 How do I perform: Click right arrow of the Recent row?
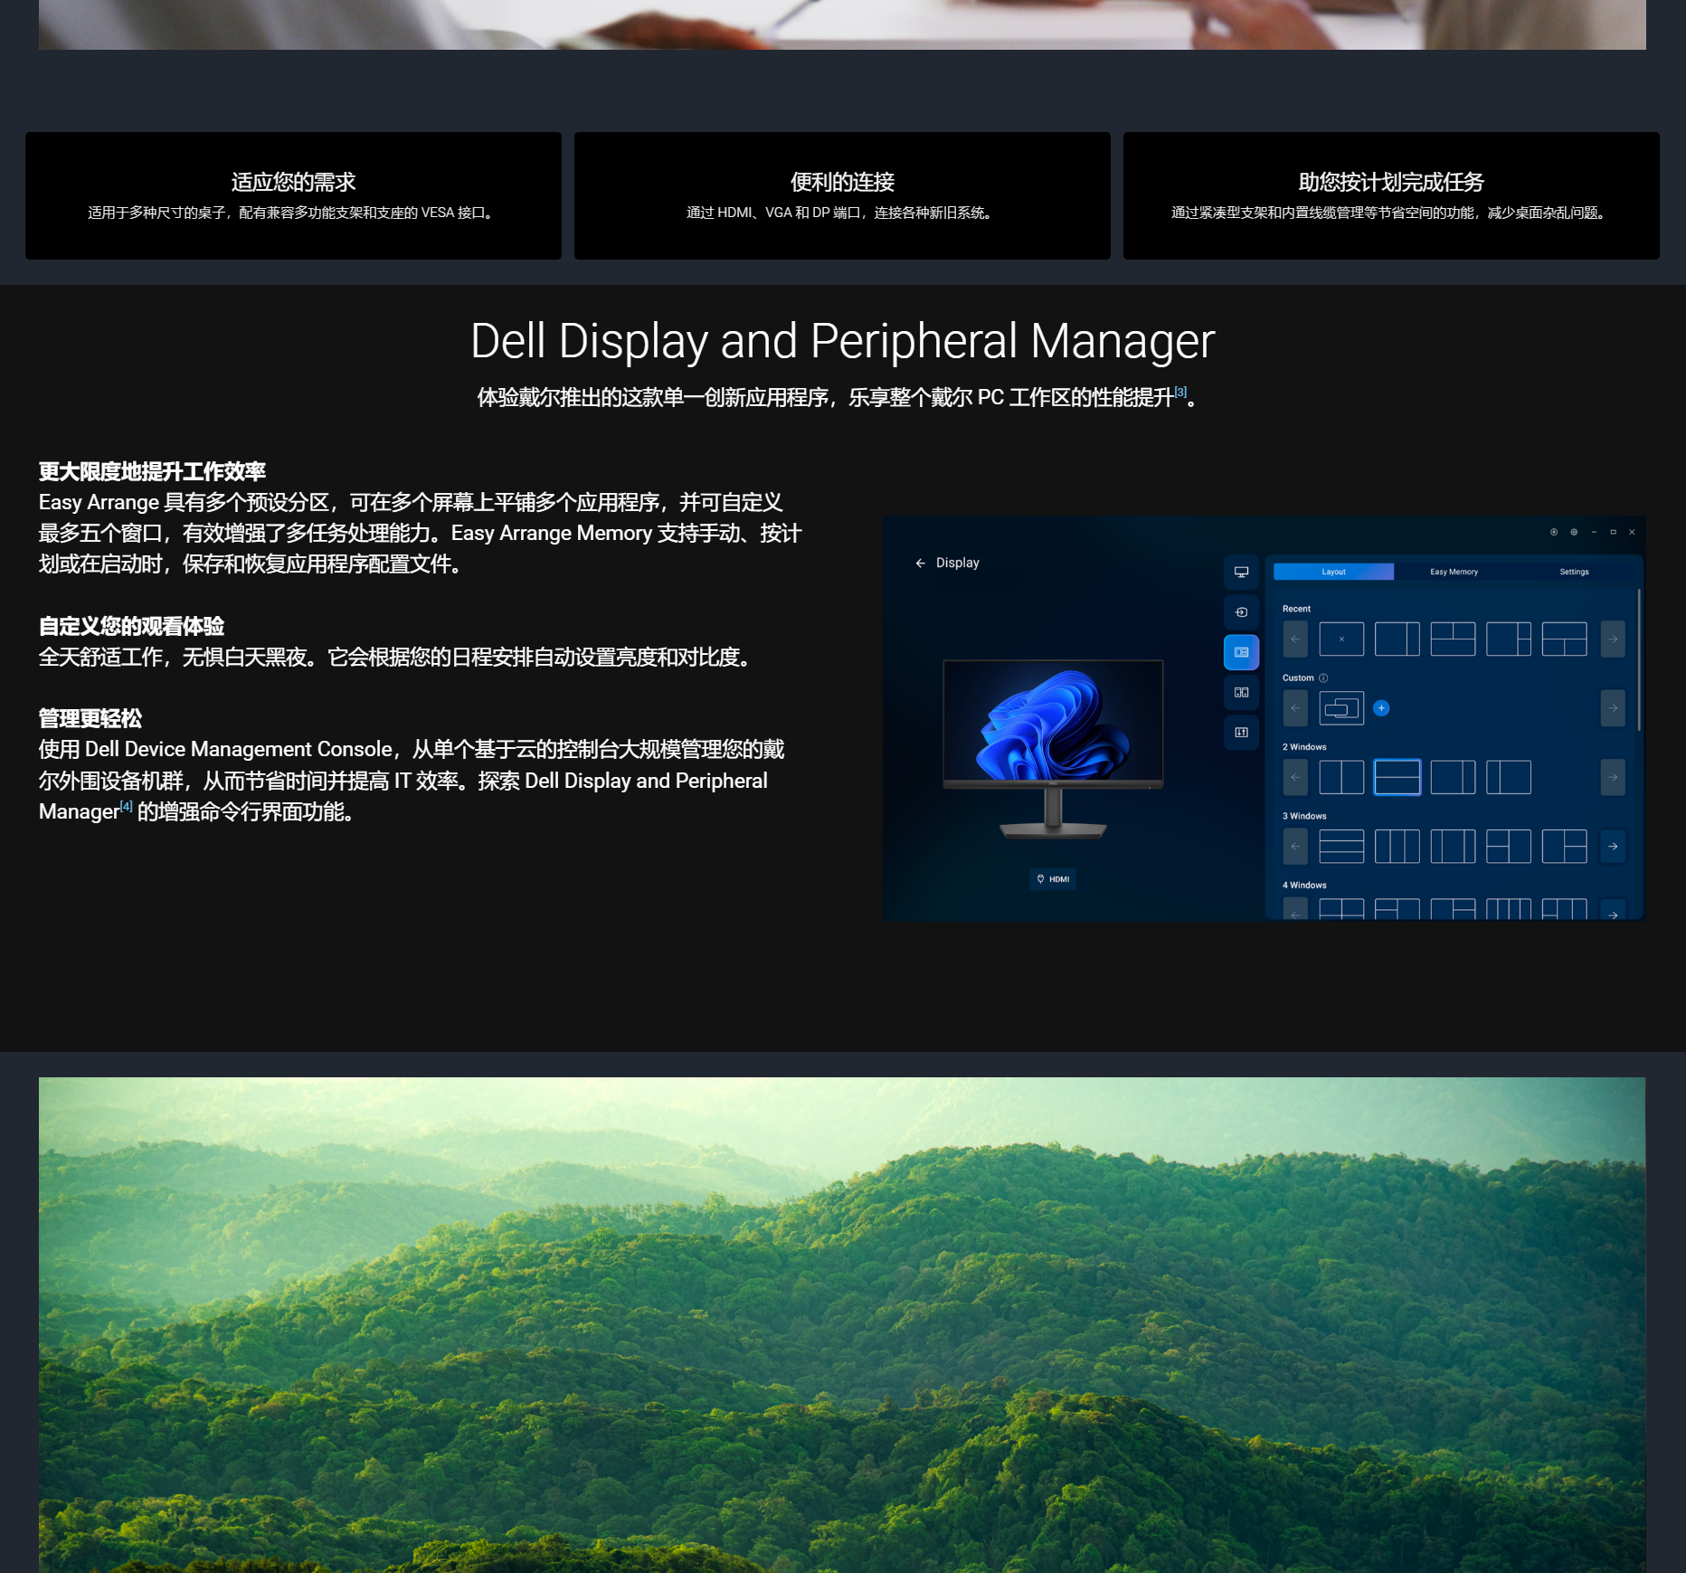tap(1613, 640)
